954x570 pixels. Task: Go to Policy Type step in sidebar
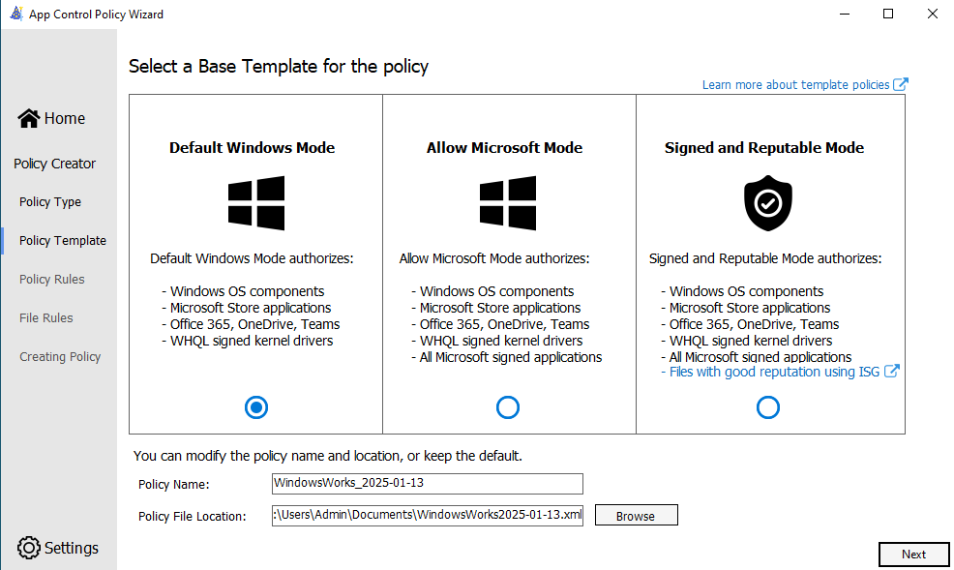coord(50,202)
